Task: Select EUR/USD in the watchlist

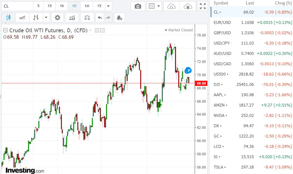Action: pos(222,23)
